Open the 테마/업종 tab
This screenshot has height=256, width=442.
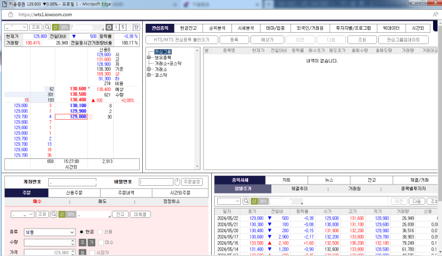[x=275, y=28]
